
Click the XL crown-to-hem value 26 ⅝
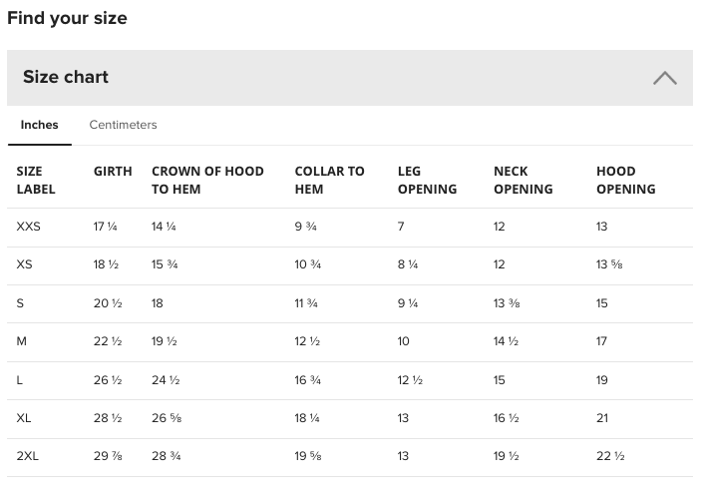166,417
